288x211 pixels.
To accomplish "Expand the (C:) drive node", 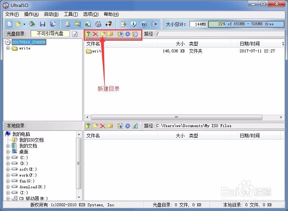I will 8,158.
